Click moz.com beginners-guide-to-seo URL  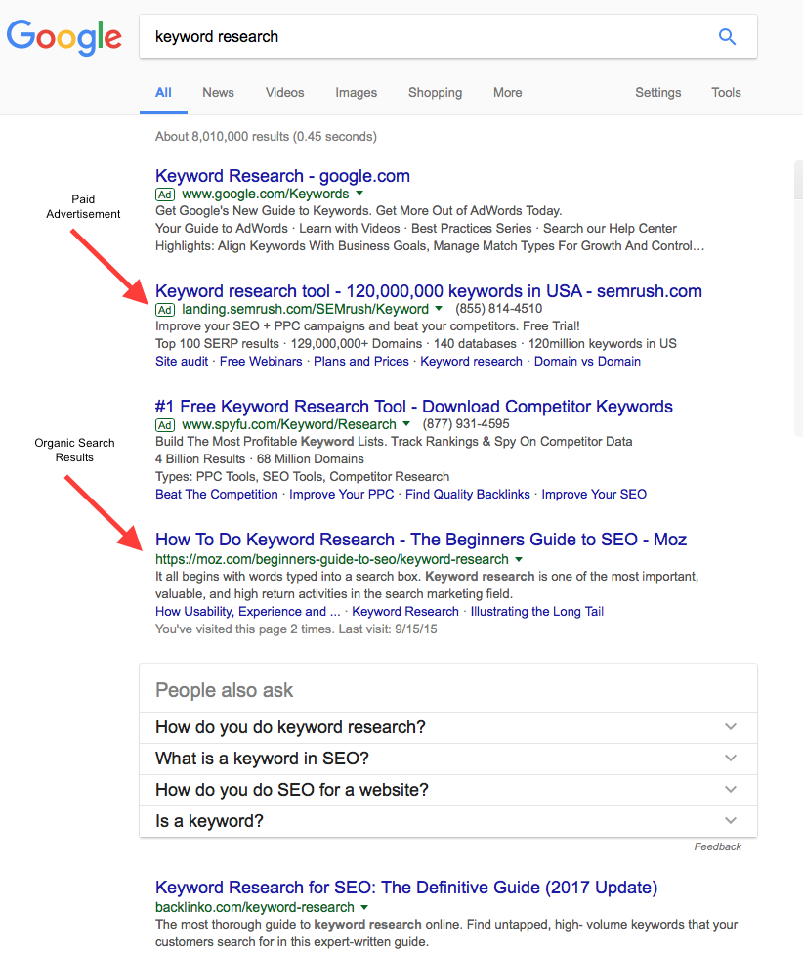pos(332,558)
